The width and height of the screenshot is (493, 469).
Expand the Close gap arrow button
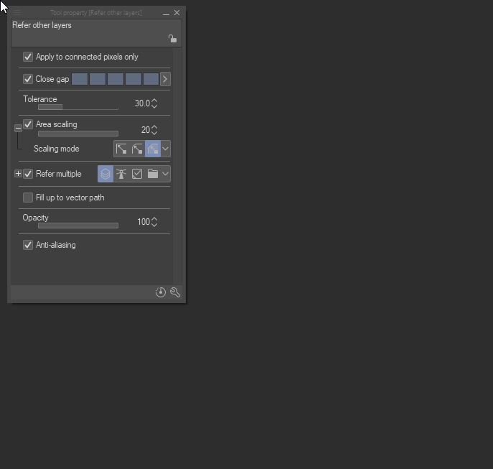165,79
